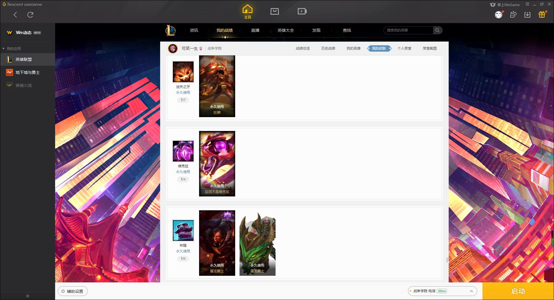Screen dimensions: 554x300
Task: Click the user avatar face icon
Action: point(499,15)
